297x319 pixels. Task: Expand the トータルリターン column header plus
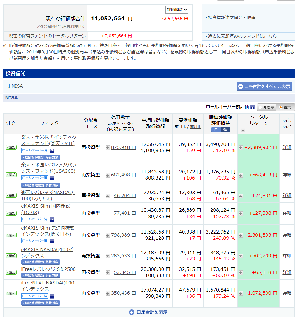pos(243,130)
